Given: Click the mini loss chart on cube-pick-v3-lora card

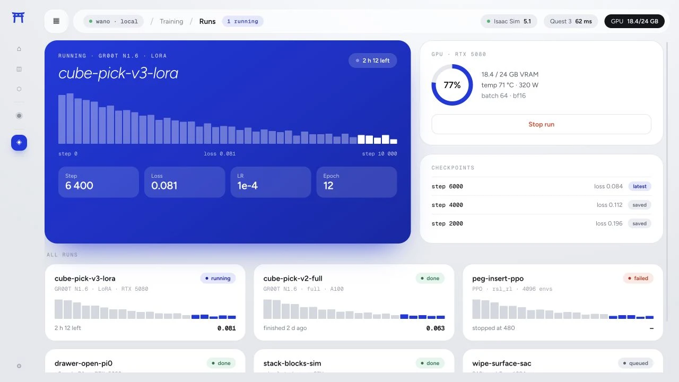Looking at the screenshot, I should click(x=145, y=309).
